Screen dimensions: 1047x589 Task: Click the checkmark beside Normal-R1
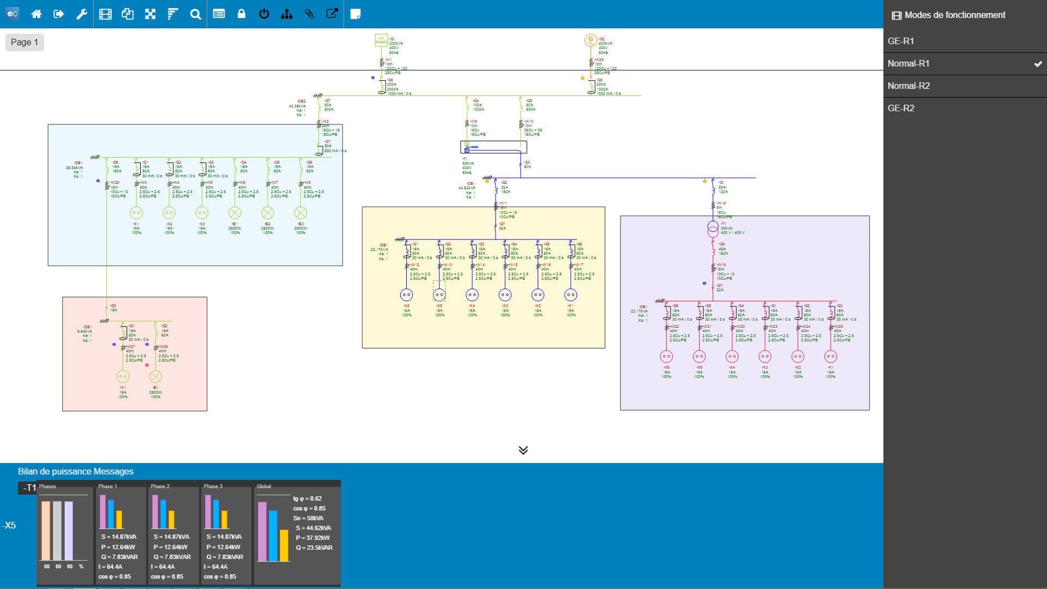(1038, 64)
